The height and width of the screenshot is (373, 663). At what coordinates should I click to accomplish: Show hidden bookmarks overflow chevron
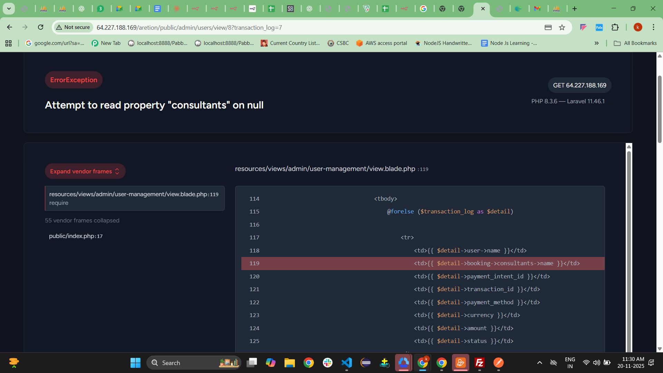click(x=596, y=43)
